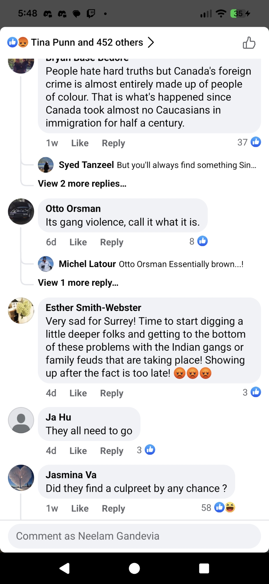Tap Android back navigation button
This screenshot has width=269, height=584.
65,568
